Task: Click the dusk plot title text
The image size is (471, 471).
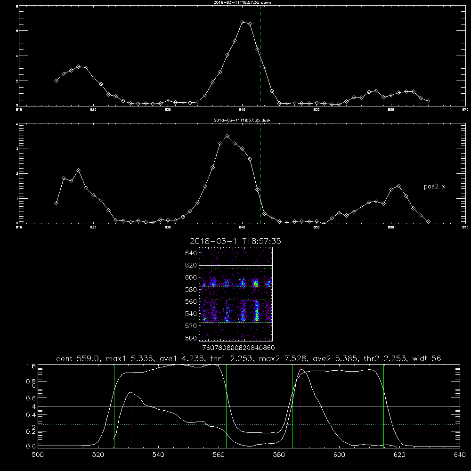Action: [243, 120]
